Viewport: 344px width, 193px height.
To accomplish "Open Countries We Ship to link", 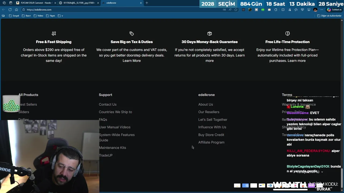I will pyautogui.click(x=115, y=112).
